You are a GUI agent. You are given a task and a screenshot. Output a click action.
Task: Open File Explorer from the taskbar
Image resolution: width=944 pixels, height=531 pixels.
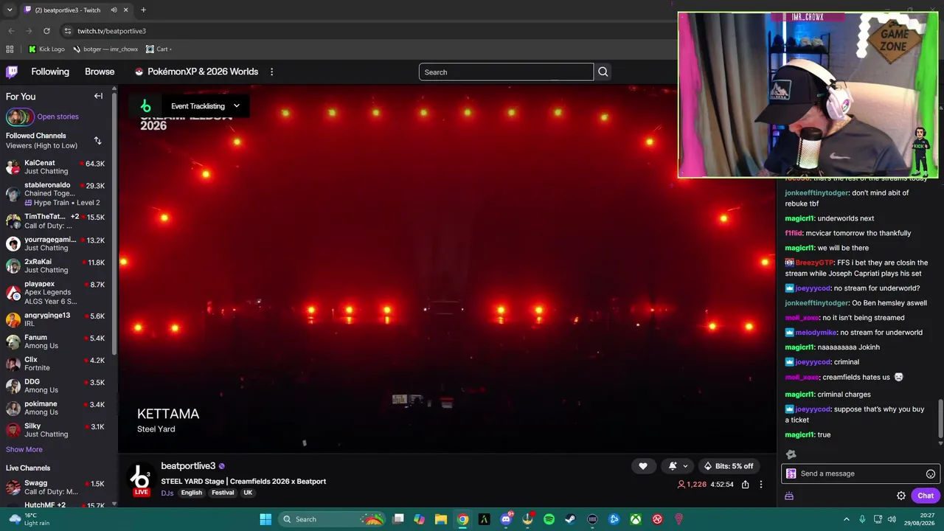point(441,519)
